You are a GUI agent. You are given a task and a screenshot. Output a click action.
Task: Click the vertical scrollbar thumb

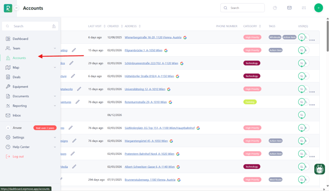(x=327, y=36)
